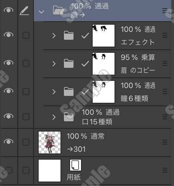Image resolution: width=174 pixels, height=186 pixels.
Task: Click mask checkmark on 瞳6種類 folder
Action: pyautogui.click(x=85, y=91)
